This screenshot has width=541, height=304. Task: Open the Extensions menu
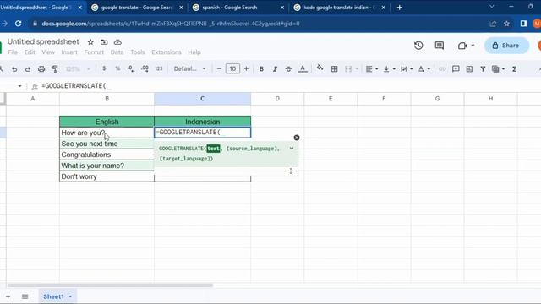click(x=167, y=52)
